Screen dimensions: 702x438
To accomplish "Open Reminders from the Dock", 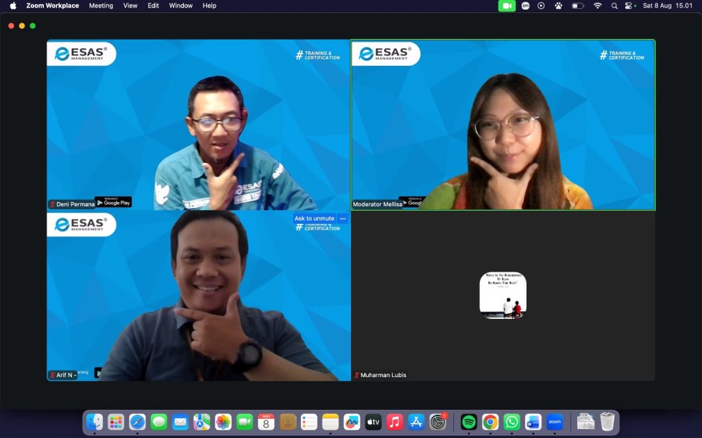I will point(309,422).
